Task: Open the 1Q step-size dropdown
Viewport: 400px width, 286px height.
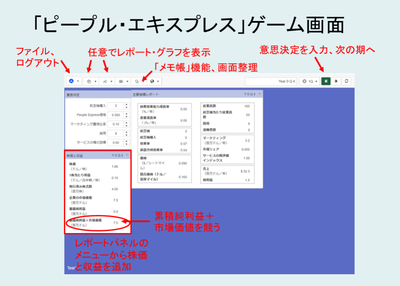Action: tap(310, 81)
